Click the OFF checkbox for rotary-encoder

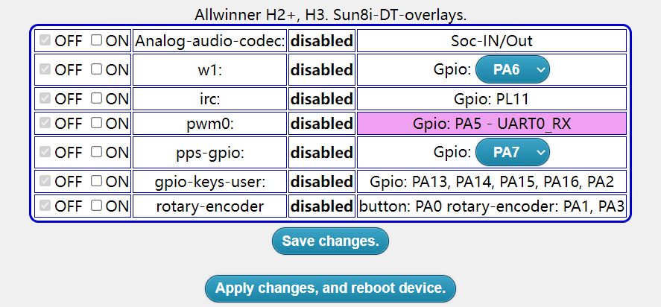pos(45,206)
